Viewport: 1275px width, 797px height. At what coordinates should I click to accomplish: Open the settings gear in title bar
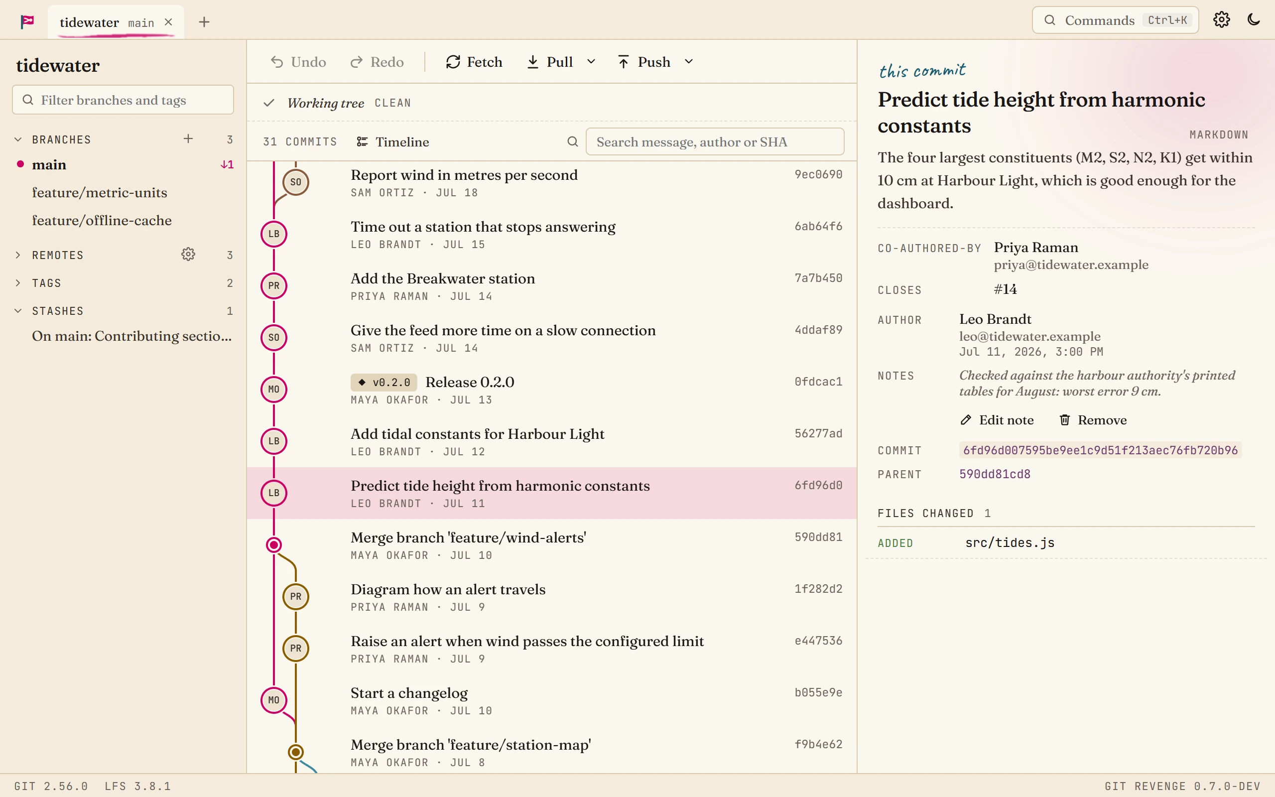(1221, 20)
